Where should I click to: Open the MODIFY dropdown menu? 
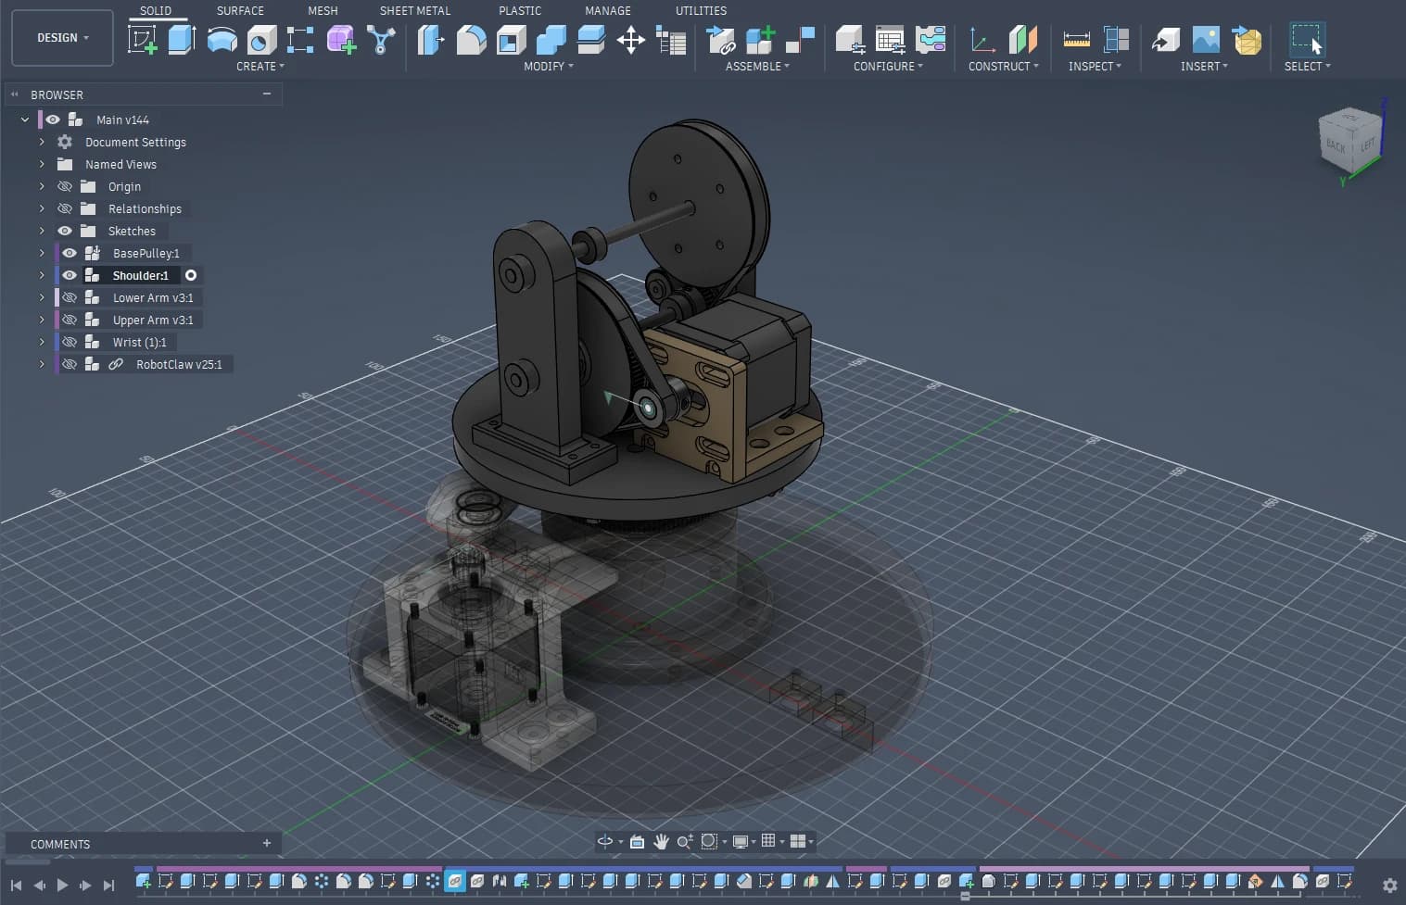click(549, 67)
